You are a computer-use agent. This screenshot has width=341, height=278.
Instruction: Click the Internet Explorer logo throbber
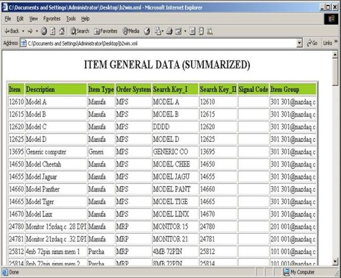[x=332, y=19]
